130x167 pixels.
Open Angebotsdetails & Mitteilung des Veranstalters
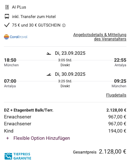tap(100, 37)
